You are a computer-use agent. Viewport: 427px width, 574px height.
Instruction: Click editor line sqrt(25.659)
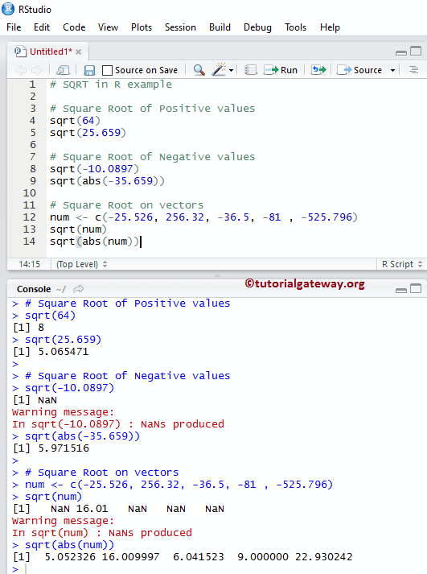coord(88,133)
